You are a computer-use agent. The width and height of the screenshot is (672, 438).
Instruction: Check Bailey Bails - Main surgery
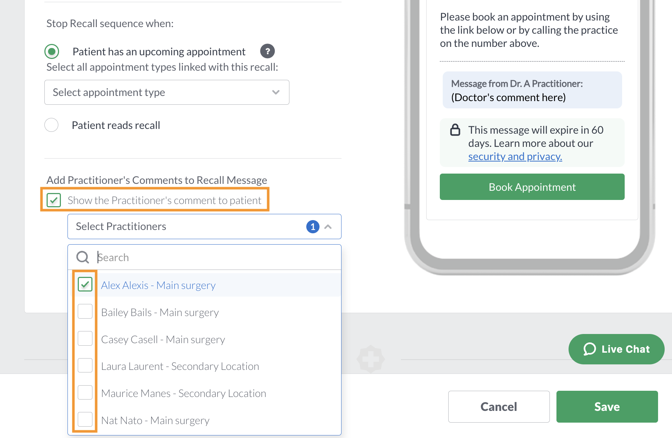pos(85,312)
